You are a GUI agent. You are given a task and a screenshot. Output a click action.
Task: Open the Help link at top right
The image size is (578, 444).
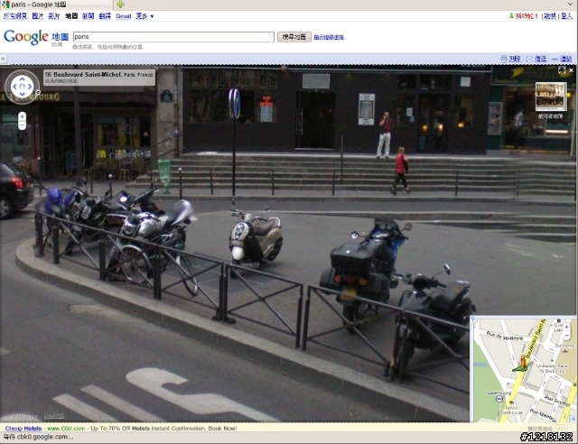pyautogui.click(x=550, y=16)
